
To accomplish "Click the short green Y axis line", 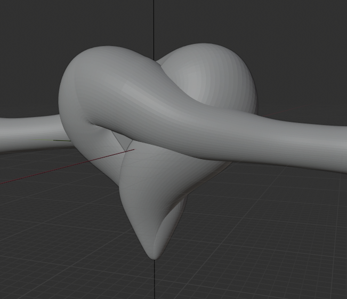I will click(61, 140).
